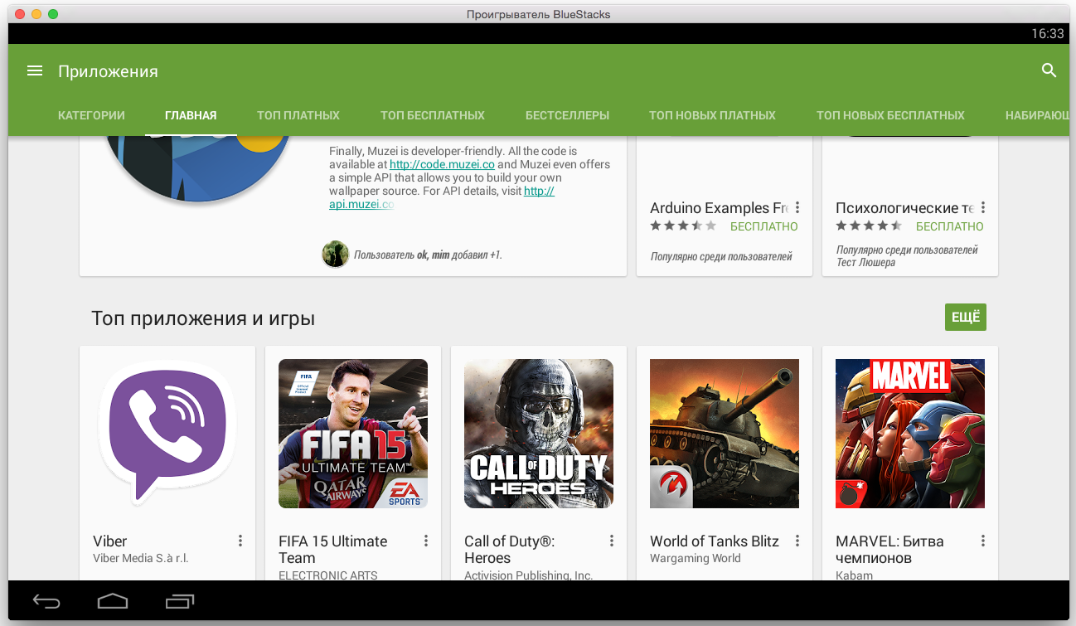Viewport: 1076px width, 626px height.
Task: Switch to the Бестселлеры tab
Action: (x=567, y=115)
